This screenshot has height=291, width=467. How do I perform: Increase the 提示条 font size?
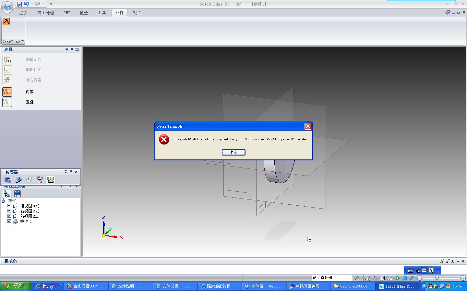(442, 261)
